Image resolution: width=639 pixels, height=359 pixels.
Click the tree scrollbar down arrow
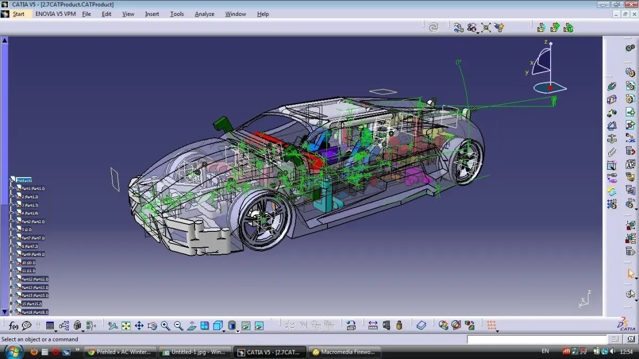tap(4, 312)
